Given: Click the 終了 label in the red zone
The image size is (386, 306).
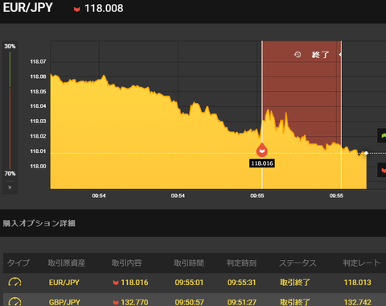Looking at the screenshot, I should click(x=320, y=55).
